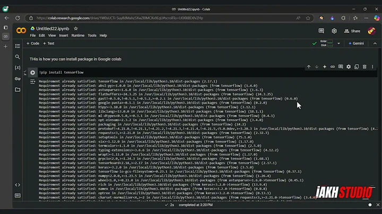Open the user account avatar
The image size is (382, 214).
(x=371, y=31)
